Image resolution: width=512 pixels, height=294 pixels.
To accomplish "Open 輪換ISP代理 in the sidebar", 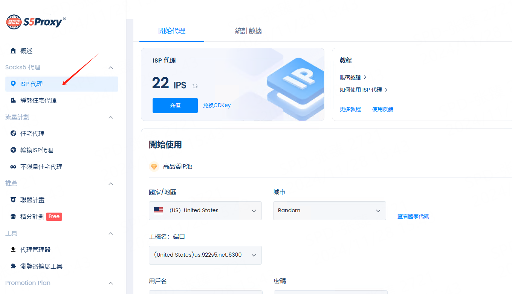I will 62,150.
